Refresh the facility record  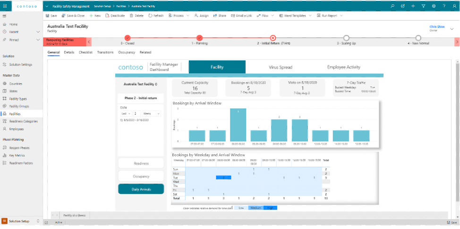pos(150,16)
